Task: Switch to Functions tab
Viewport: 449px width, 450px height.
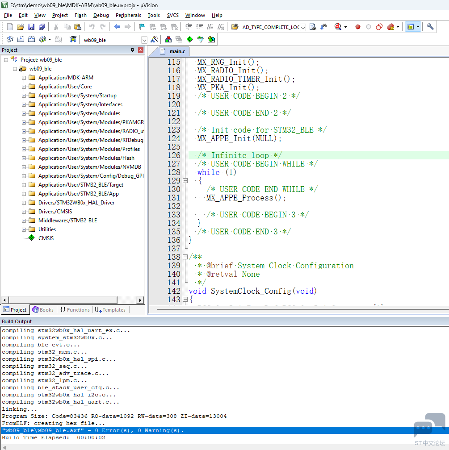Action: coord(75,310)
